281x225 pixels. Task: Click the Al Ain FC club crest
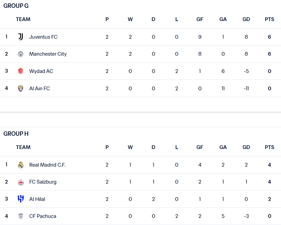(x=21, y=89)
